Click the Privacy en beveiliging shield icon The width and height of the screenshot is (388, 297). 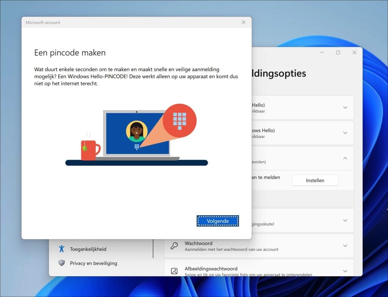pyautogui.click(x=62, y=263)
